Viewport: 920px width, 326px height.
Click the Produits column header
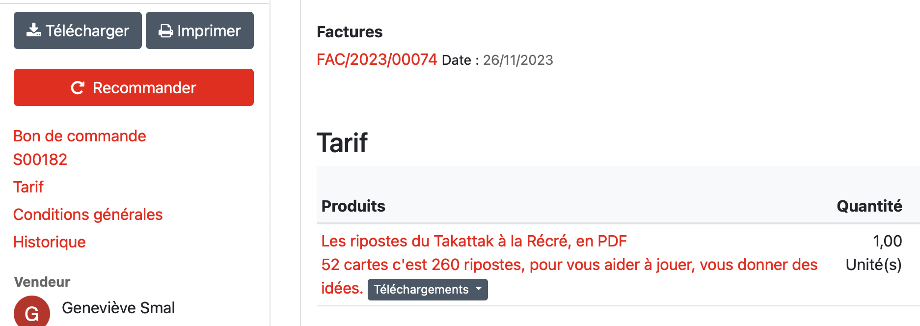pyautogui.click(x=353, y=206)
